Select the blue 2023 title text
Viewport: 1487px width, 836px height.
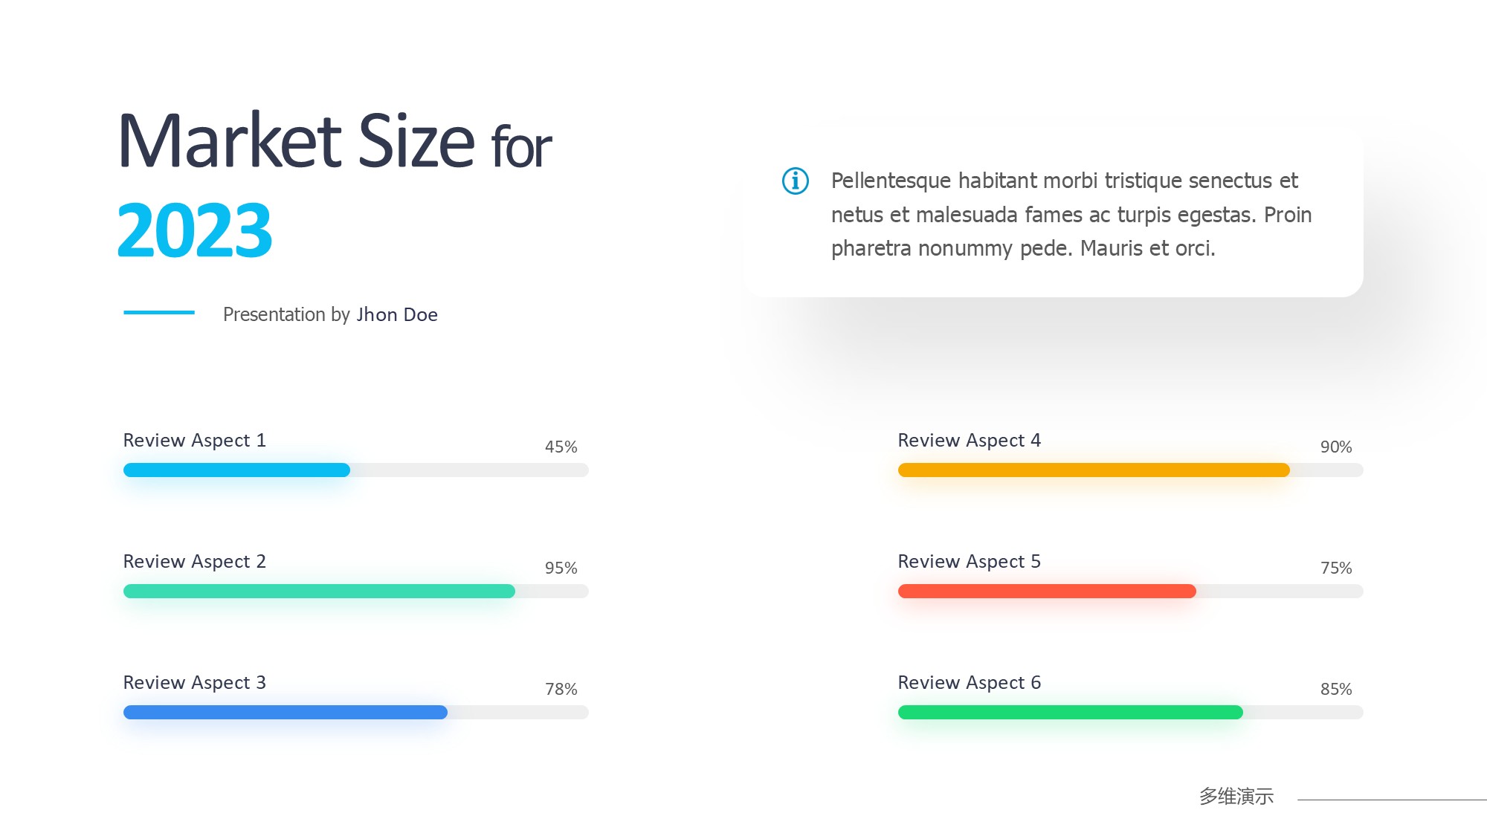pyautogui.click(x=195, y=230)
